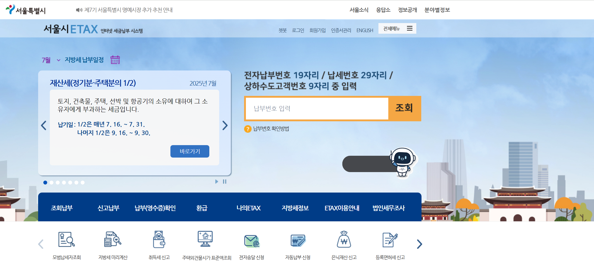This screenshot has height=269, width=594.
Task: Open 납부번호 확인방법 help link
Action: (271, 129)
